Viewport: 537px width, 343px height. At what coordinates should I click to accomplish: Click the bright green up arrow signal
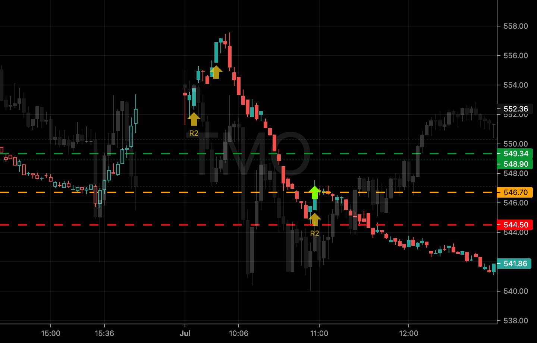click(x=315, y=192)
